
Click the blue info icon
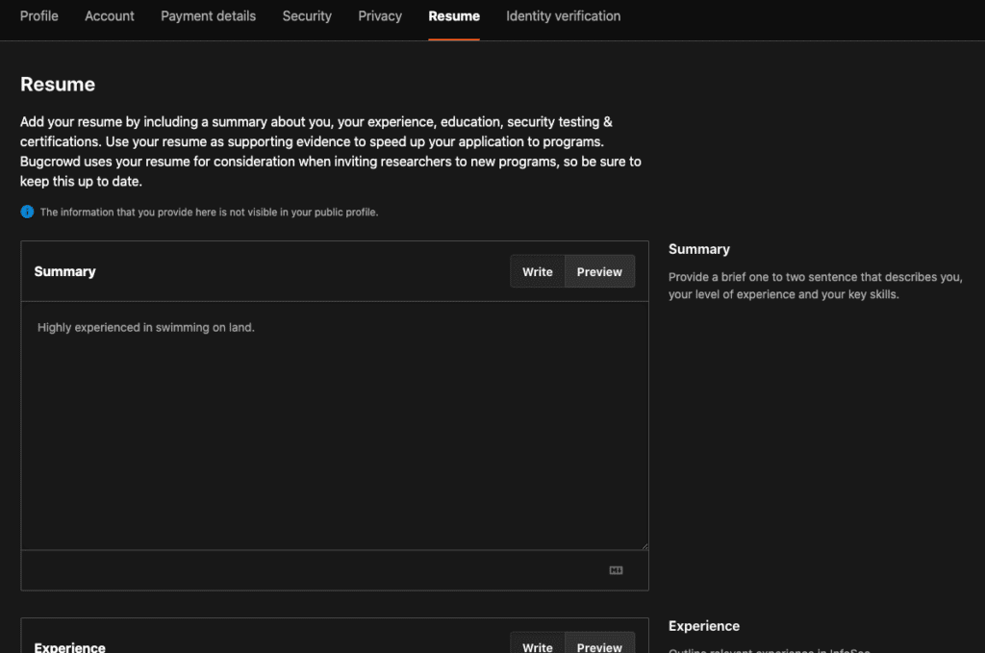point(27,212)
